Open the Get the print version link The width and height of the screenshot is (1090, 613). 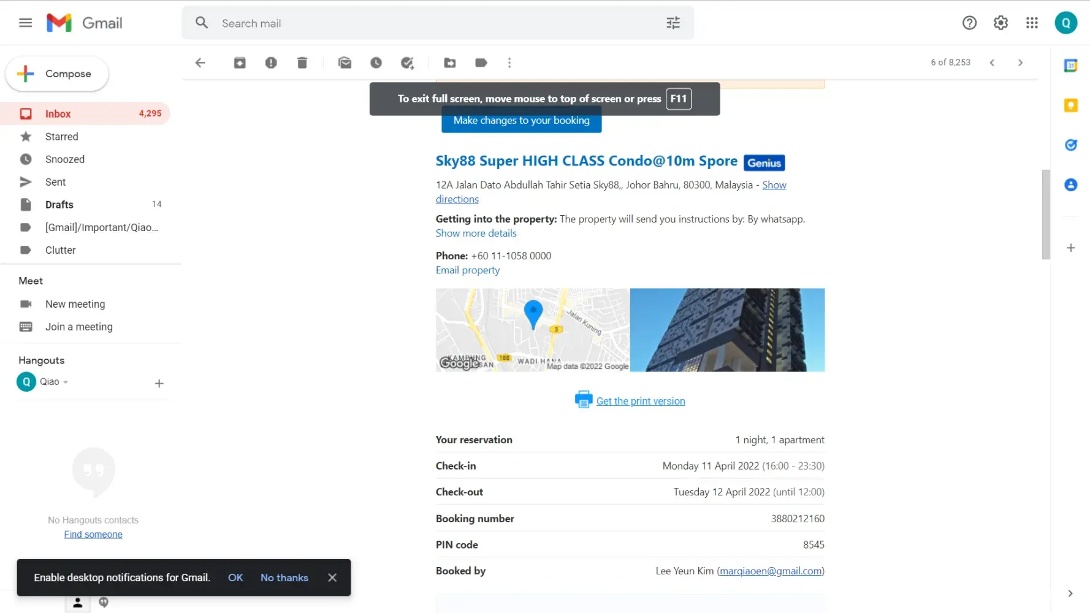tap(640, 401)
